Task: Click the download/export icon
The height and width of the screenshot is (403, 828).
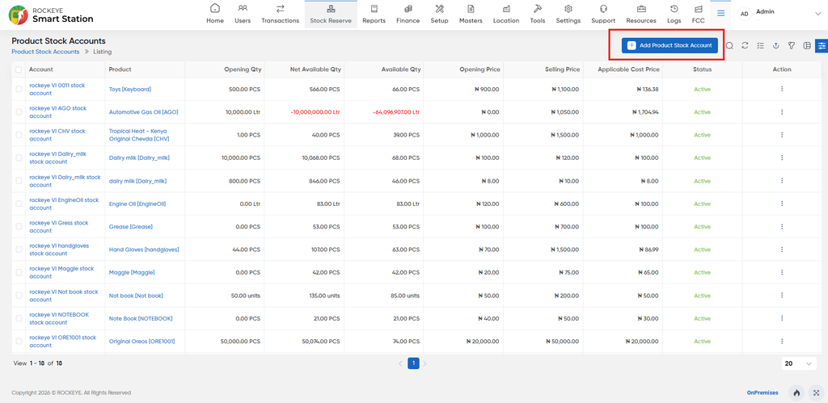Action: pyautogui.click(x=775, y=46)
